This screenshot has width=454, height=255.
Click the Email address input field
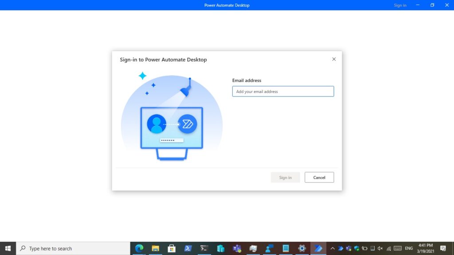pos(283,92)
